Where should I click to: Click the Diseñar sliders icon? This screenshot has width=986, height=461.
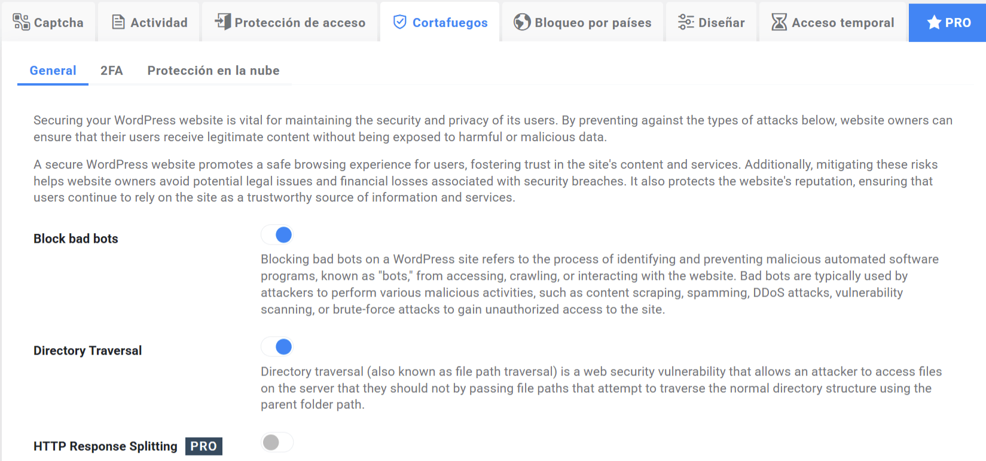686,22
